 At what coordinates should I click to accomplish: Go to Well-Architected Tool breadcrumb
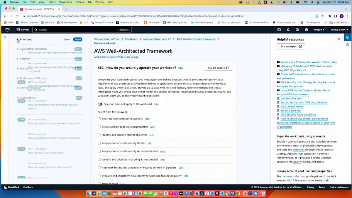[106, 39]
